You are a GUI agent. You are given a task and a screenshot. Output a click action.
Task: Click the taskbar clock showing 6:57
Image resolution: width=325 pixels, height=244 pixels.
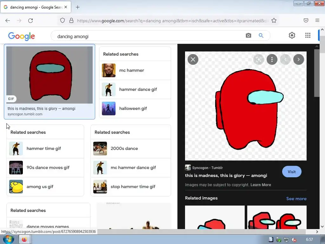click(309, 240)
